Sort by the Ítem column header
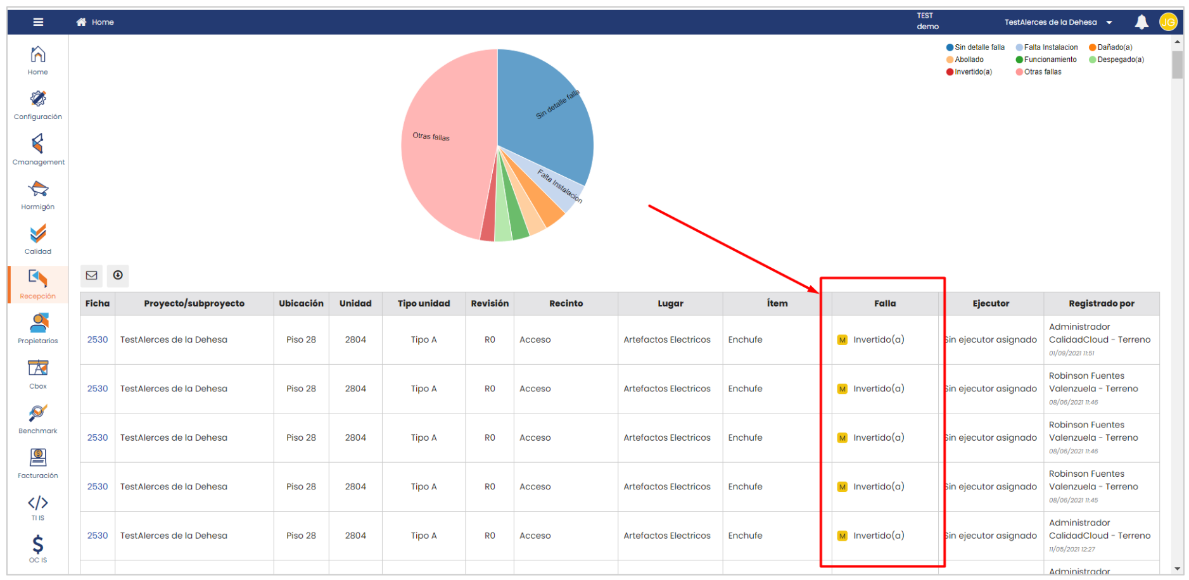The image size is (1189, 580). click(777, 303)
